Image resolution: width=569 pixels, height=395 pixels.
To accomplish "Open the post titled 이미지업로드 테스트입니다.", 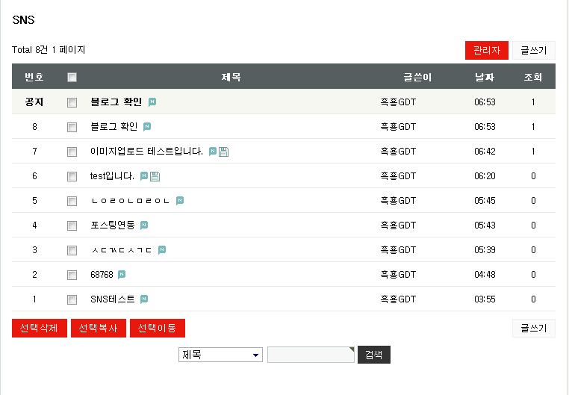I will point(146,152).
